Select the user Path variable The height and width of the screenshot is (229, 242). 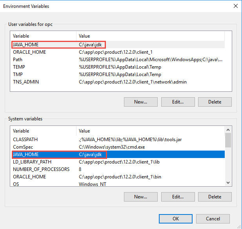click(x=18, y=60)
